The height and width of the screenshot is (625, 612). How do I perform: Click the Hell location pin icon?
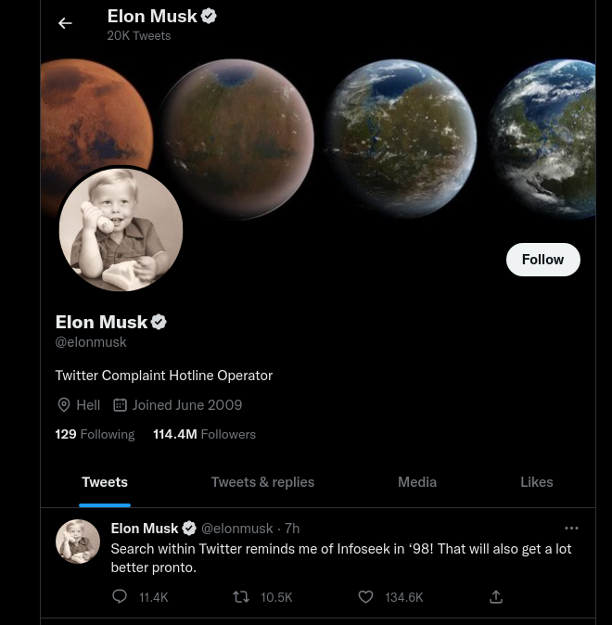coord(64,405)
